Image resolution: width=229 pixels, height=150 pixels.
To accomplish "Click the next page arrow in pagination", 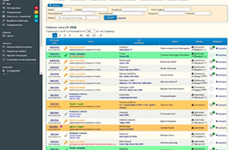I will tap(100, 35).
